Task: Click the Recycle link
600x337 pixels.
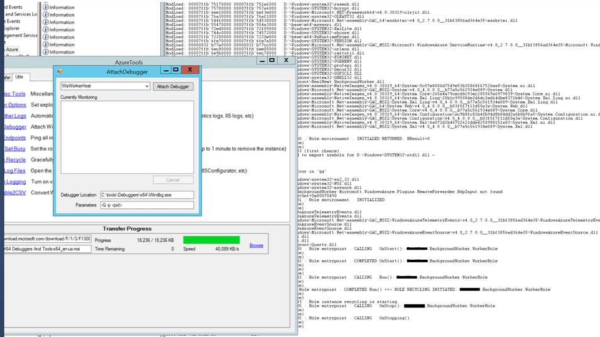Action: [x=15, y=159]
